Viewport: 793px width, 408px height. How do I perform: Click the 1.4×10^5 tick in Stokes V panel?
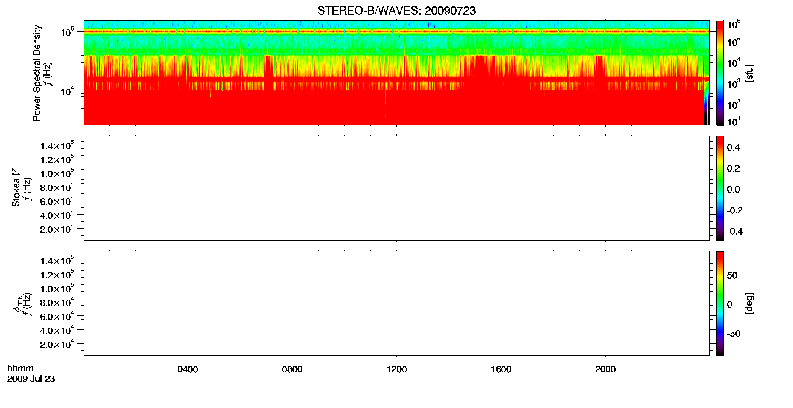tap(57, 145)
